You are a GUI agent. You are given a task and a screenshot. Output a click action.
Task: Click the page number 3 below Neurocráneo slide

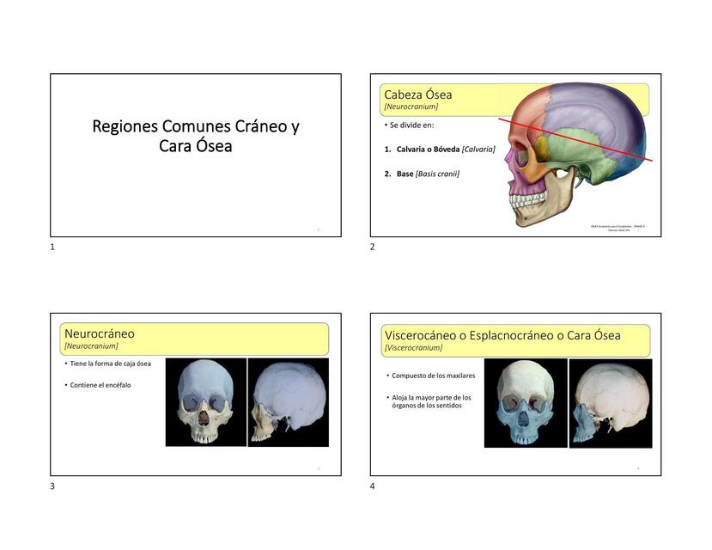coord(52,486)
